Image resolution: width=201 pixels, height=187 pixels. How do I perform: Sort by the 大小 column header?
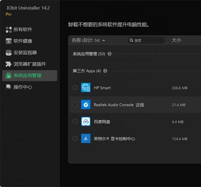[176, 40]
